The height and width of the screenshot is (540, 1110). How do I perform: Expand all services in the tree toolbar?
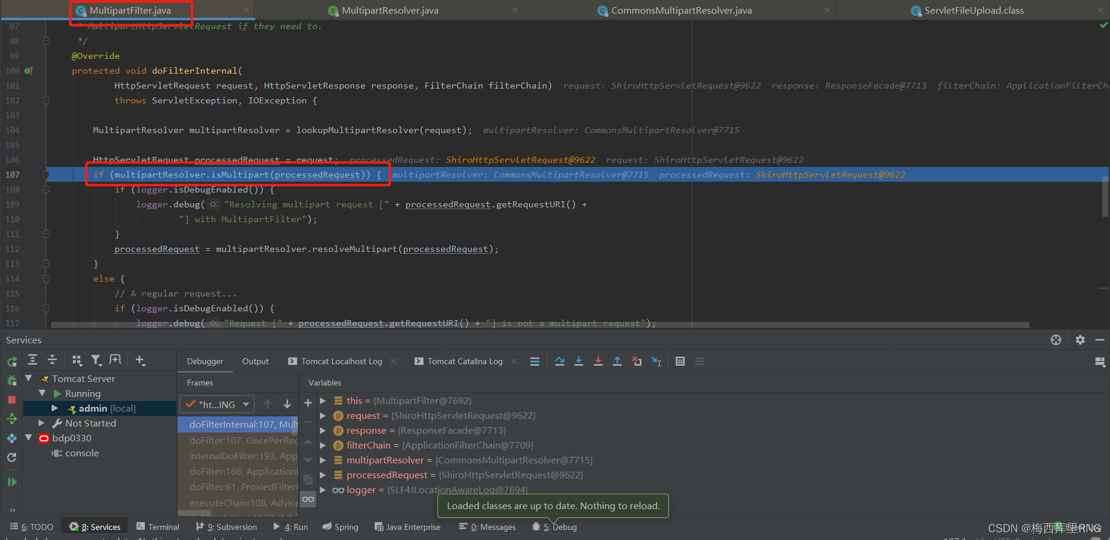[33, 359]
